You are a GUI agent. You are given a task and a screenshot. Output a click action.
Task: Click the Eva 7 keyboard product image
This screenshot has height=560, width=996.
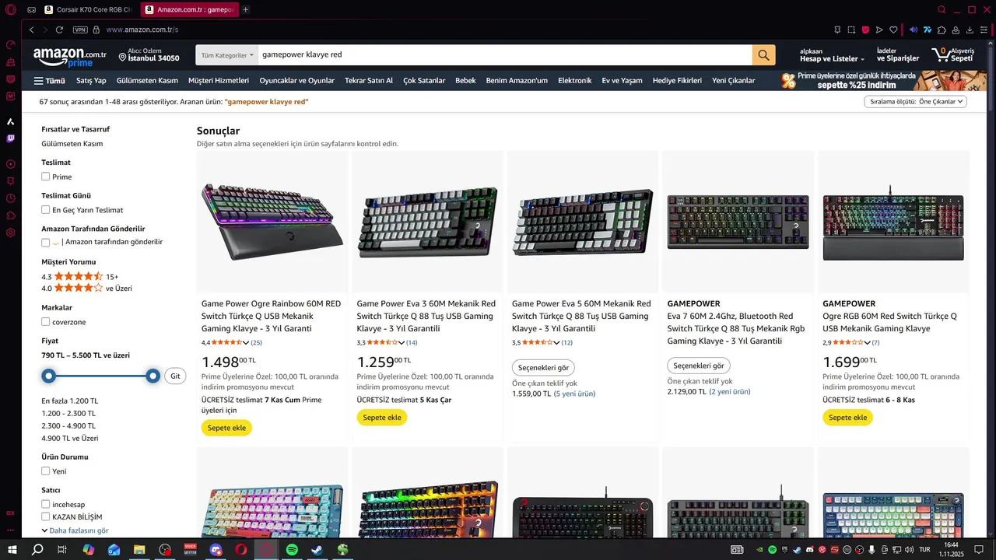click(x=738, y=222)
